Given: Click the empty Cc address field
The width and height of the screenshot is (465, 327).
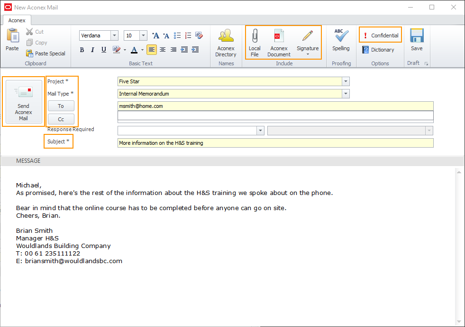Looking at the screenshot, I should (x=275, y=115).
